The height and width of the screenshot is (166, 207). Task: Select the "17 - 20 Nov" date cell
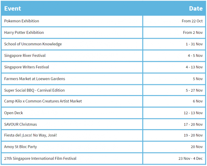point(193,125)
